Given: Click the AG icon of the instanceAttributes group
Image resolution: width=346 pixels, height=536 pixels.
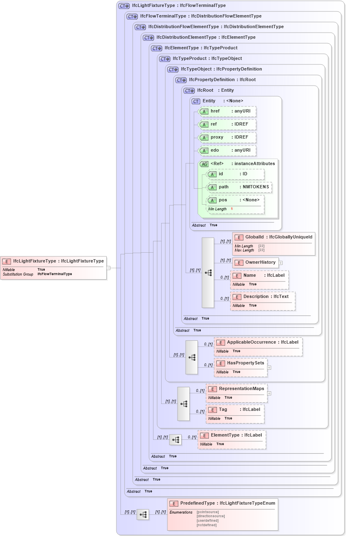Looking at the screenshot, I should 205,163.
